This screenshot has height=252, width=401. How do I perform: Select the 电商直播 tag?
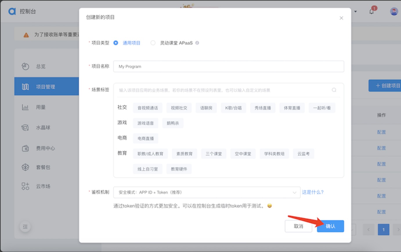146,138
